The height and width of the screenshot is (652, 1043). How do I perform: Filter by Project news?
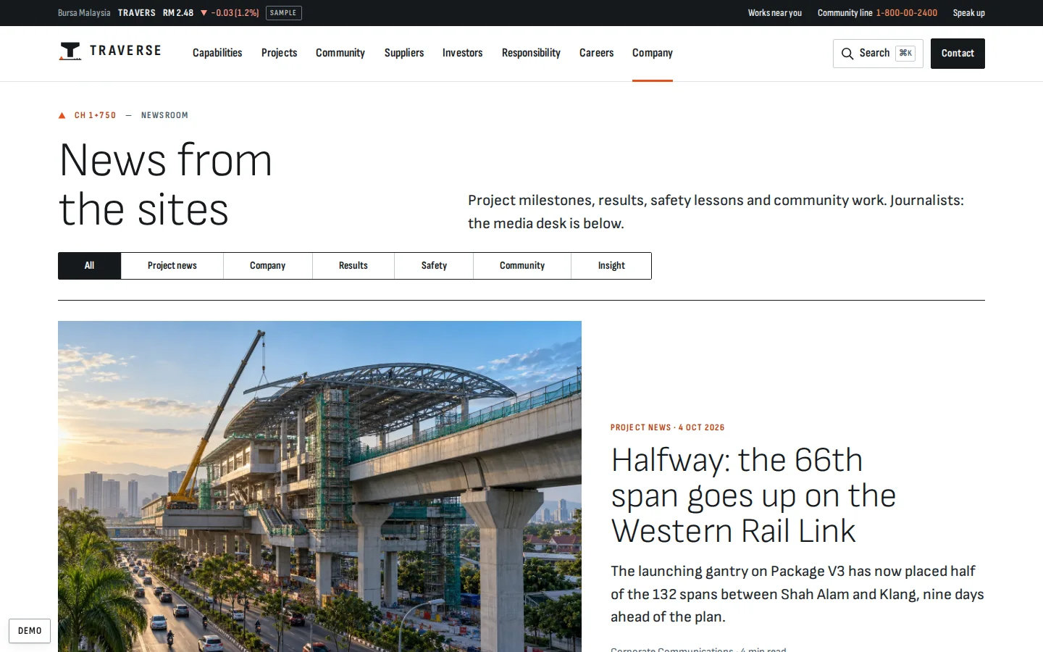pos(172,266)
